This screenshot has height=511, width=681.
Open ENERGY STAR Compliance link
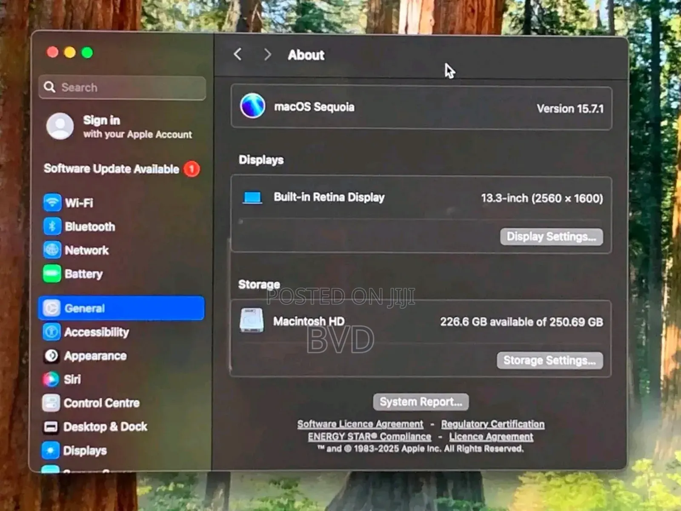[x=369, y=436]
